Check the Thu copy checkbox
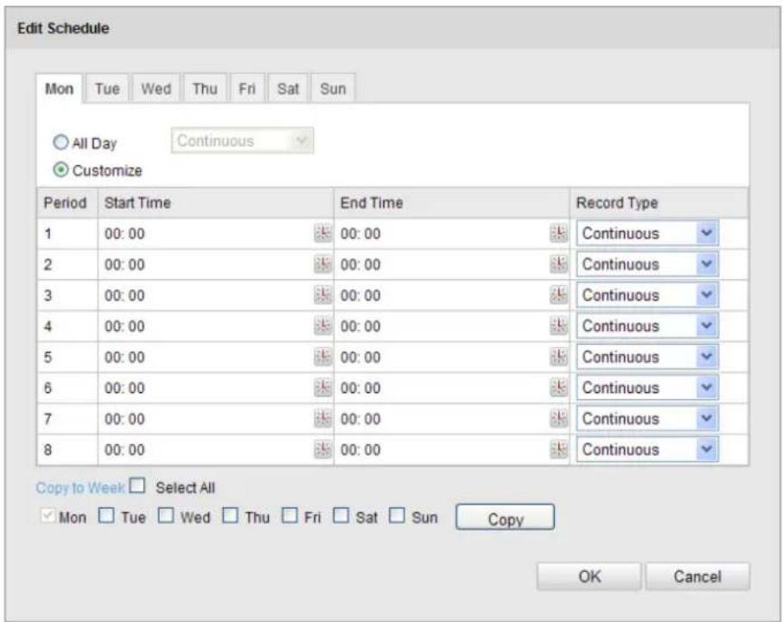 (x=230, y=516)
